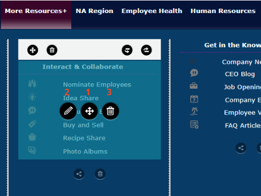Open the NA Region menu item
Viewport: 261px width, 196px height.
coord(95,11)
